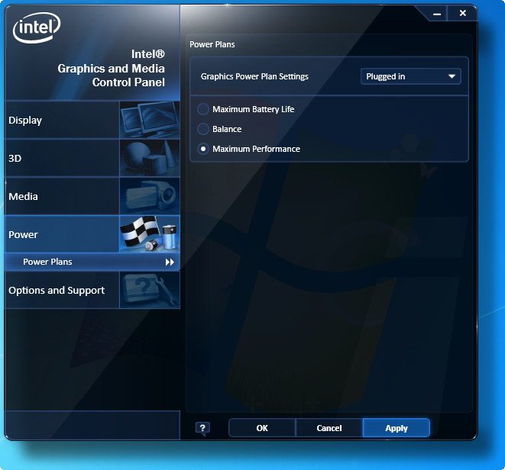Minimize the Intel control panel window
This screenshot has height=470, width=505.
437,14
